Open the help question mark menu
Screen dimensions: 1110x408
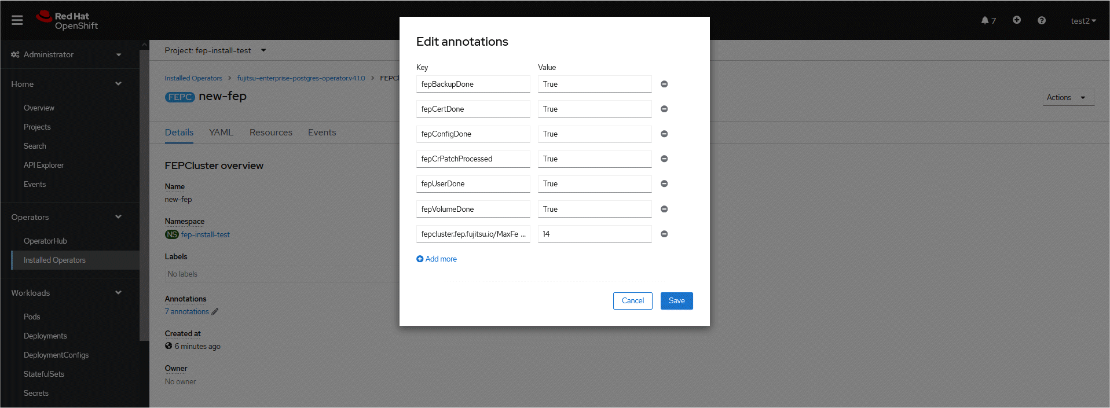(1042, 20)
